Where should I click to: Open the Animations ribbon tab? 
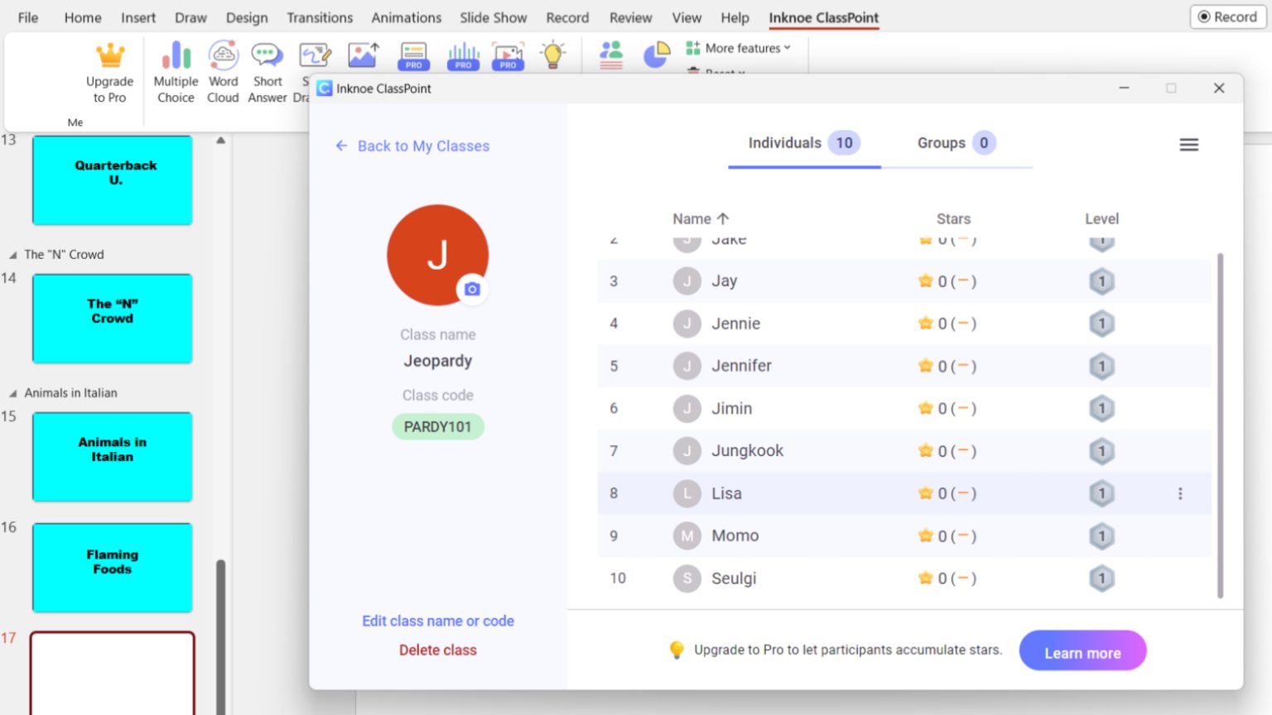[406, 17]
